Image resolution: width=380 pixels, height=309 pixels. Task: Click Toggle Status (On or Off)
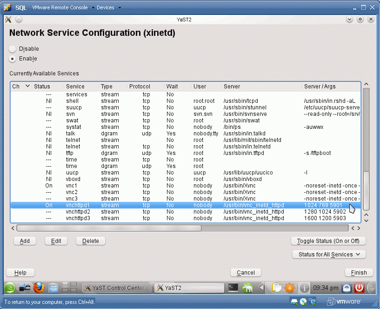tap(328, 241)
